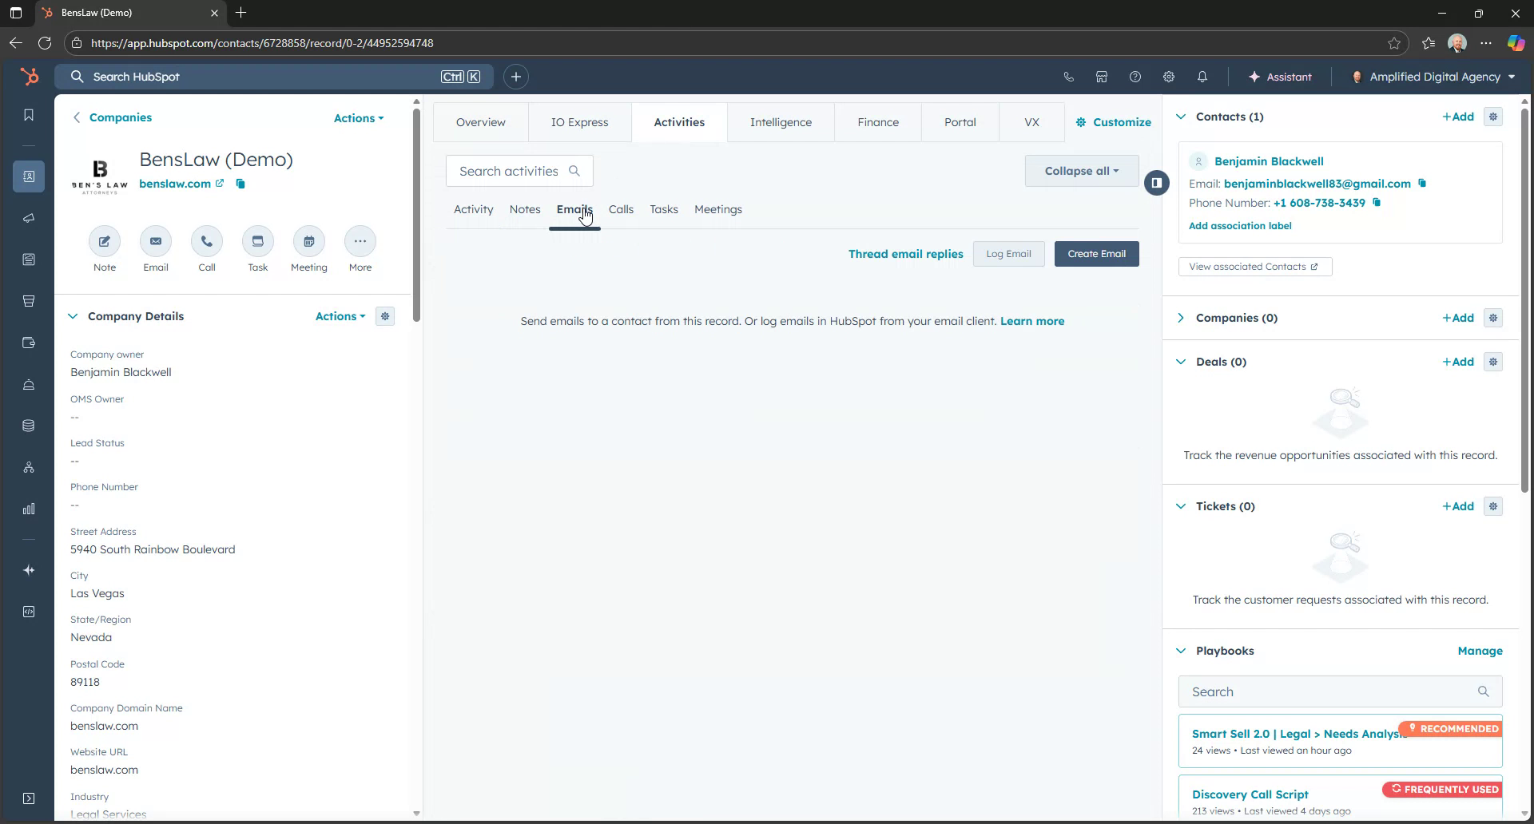Viewport: 1534px width, 824px height.
Task: Collapse the Contacts section in right panel
Action: coord(1181,116)
